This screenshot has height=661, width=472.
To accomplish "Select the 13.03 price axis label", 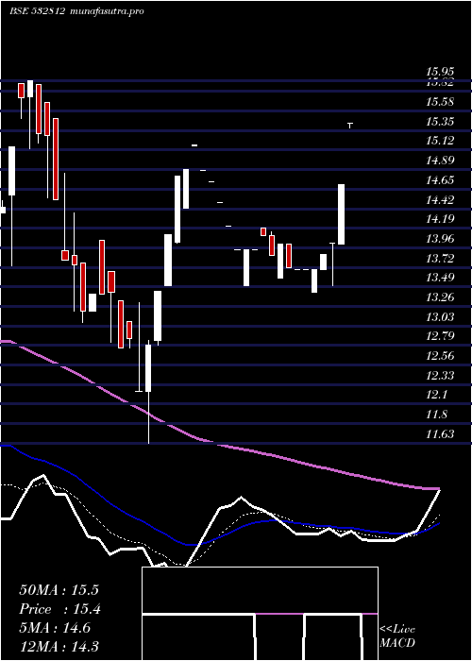I will click(440, 317).
